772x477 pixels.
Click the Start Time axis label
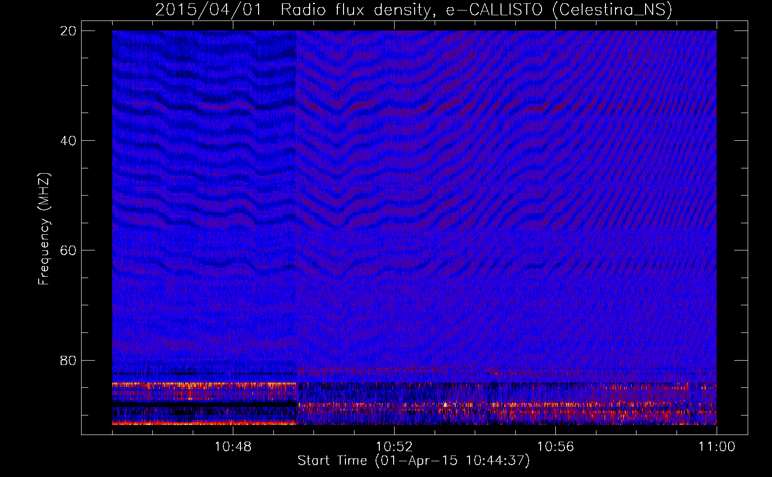[414, 461]
